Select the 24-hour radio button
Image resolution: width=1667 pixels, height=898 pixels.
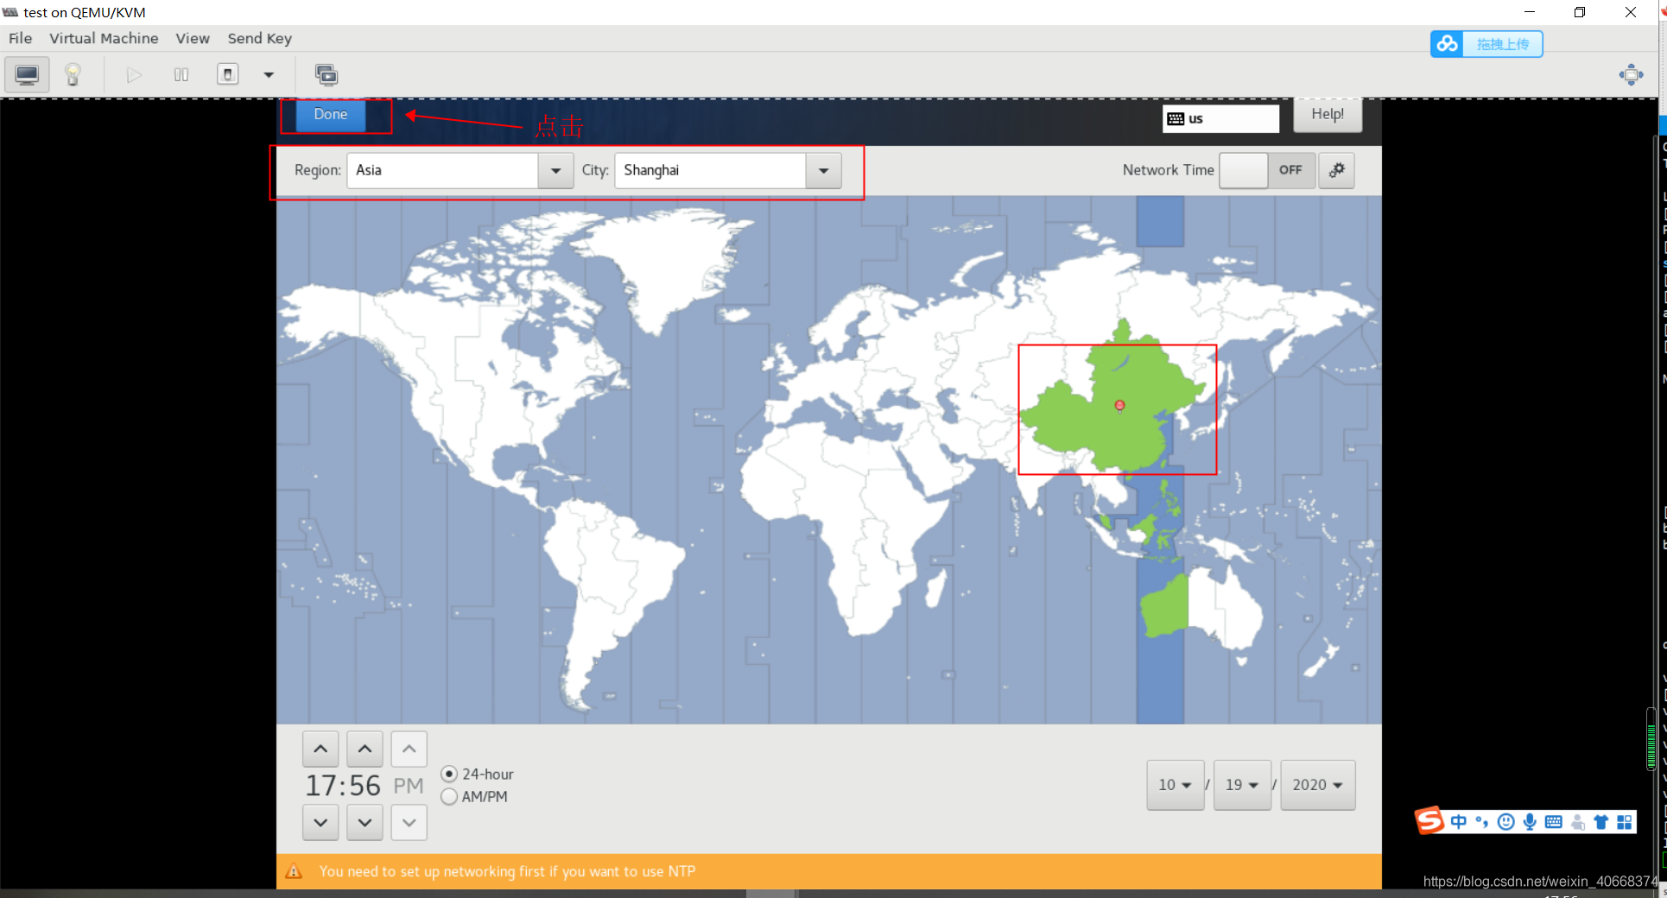tap(449, 774)
